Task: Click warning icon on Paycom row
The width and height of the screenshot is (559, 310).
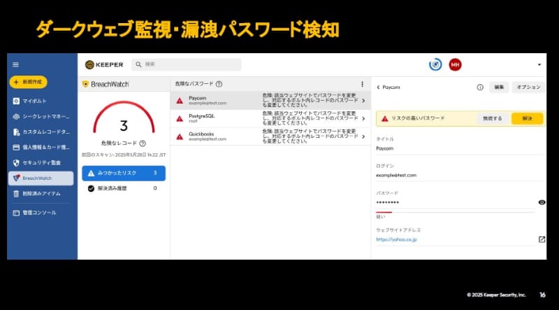Action: 180,101
